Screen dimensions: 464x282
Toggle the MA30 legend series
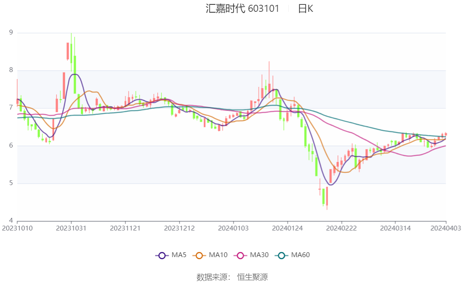251,255
